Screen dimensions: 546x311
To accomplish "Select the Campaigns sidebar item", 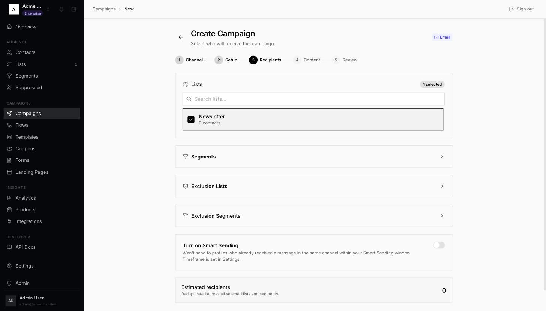I will 42,114.
